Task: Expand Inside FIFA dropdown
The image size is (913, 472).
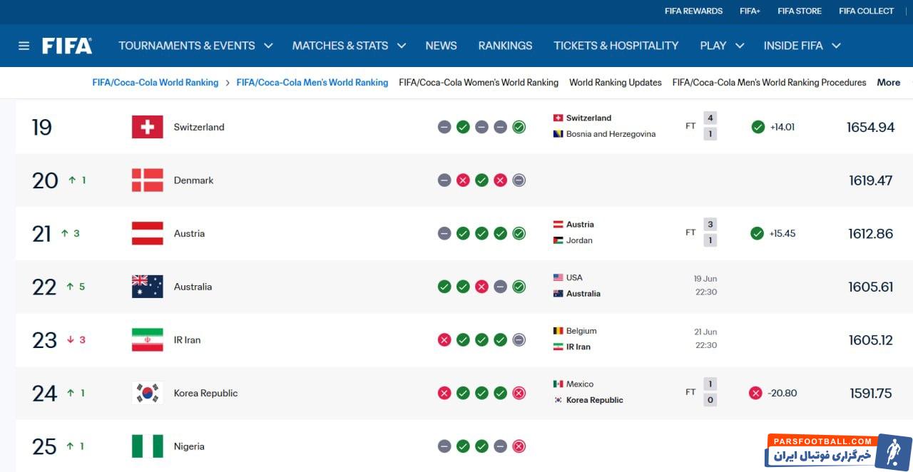Action: click(802, 46)
